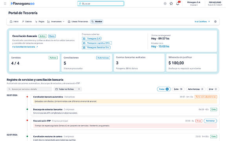
Task: Click the Finnegans Go logo
Action: pyautogui.click(x=23, y=4)
